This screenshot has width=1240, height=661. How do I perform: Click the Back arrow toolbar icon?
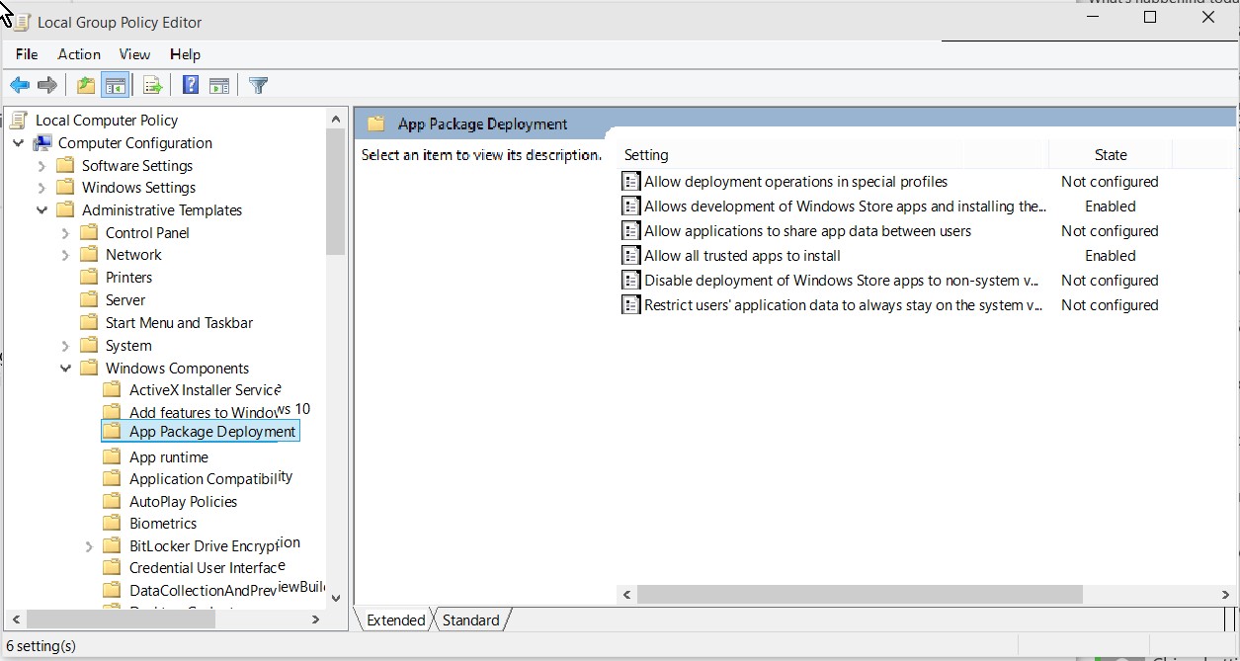click(20, 86)
